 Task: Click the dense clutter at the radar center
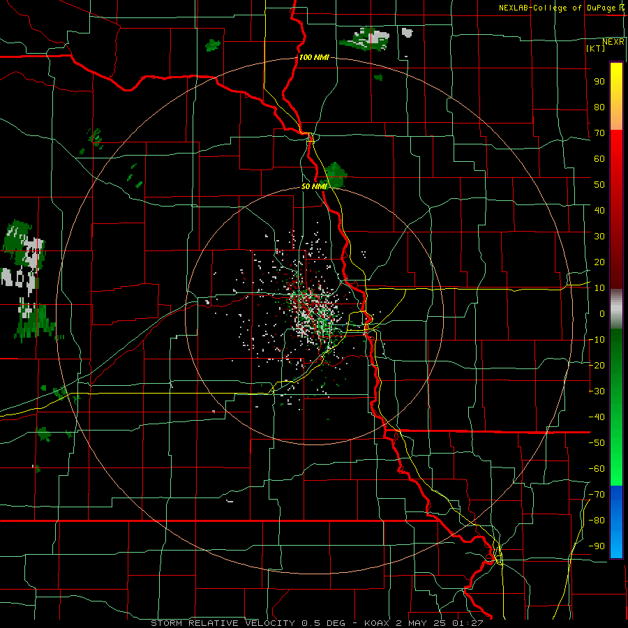click(315, 315)
